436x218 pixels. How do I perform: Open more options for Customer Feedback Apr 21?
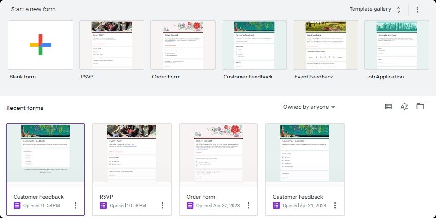(335, 206)
